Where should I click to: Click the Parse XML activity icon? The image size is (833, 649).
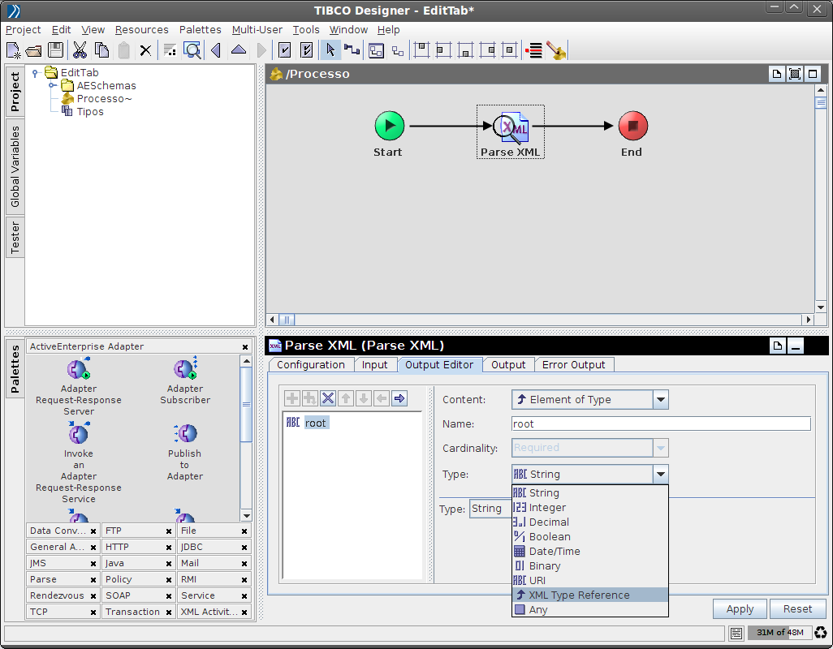point(511,127)
